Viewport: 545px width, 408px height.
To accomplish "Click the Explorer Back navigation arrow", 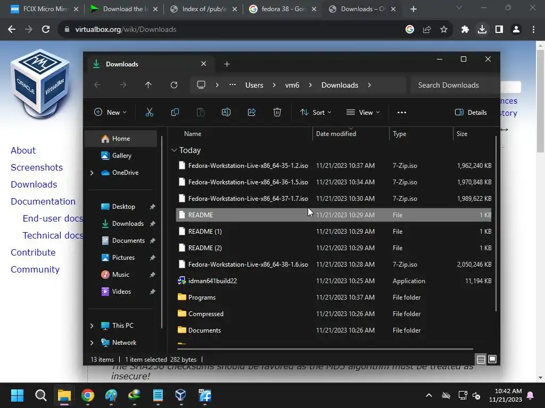I will coord(97,85).
